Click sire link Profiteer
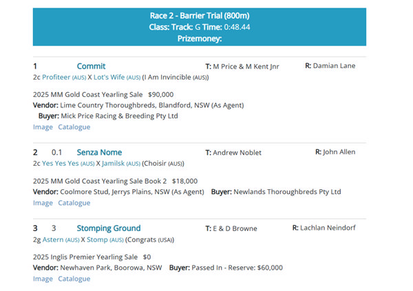This screenshot has width=413, height=291. (56, 77)
